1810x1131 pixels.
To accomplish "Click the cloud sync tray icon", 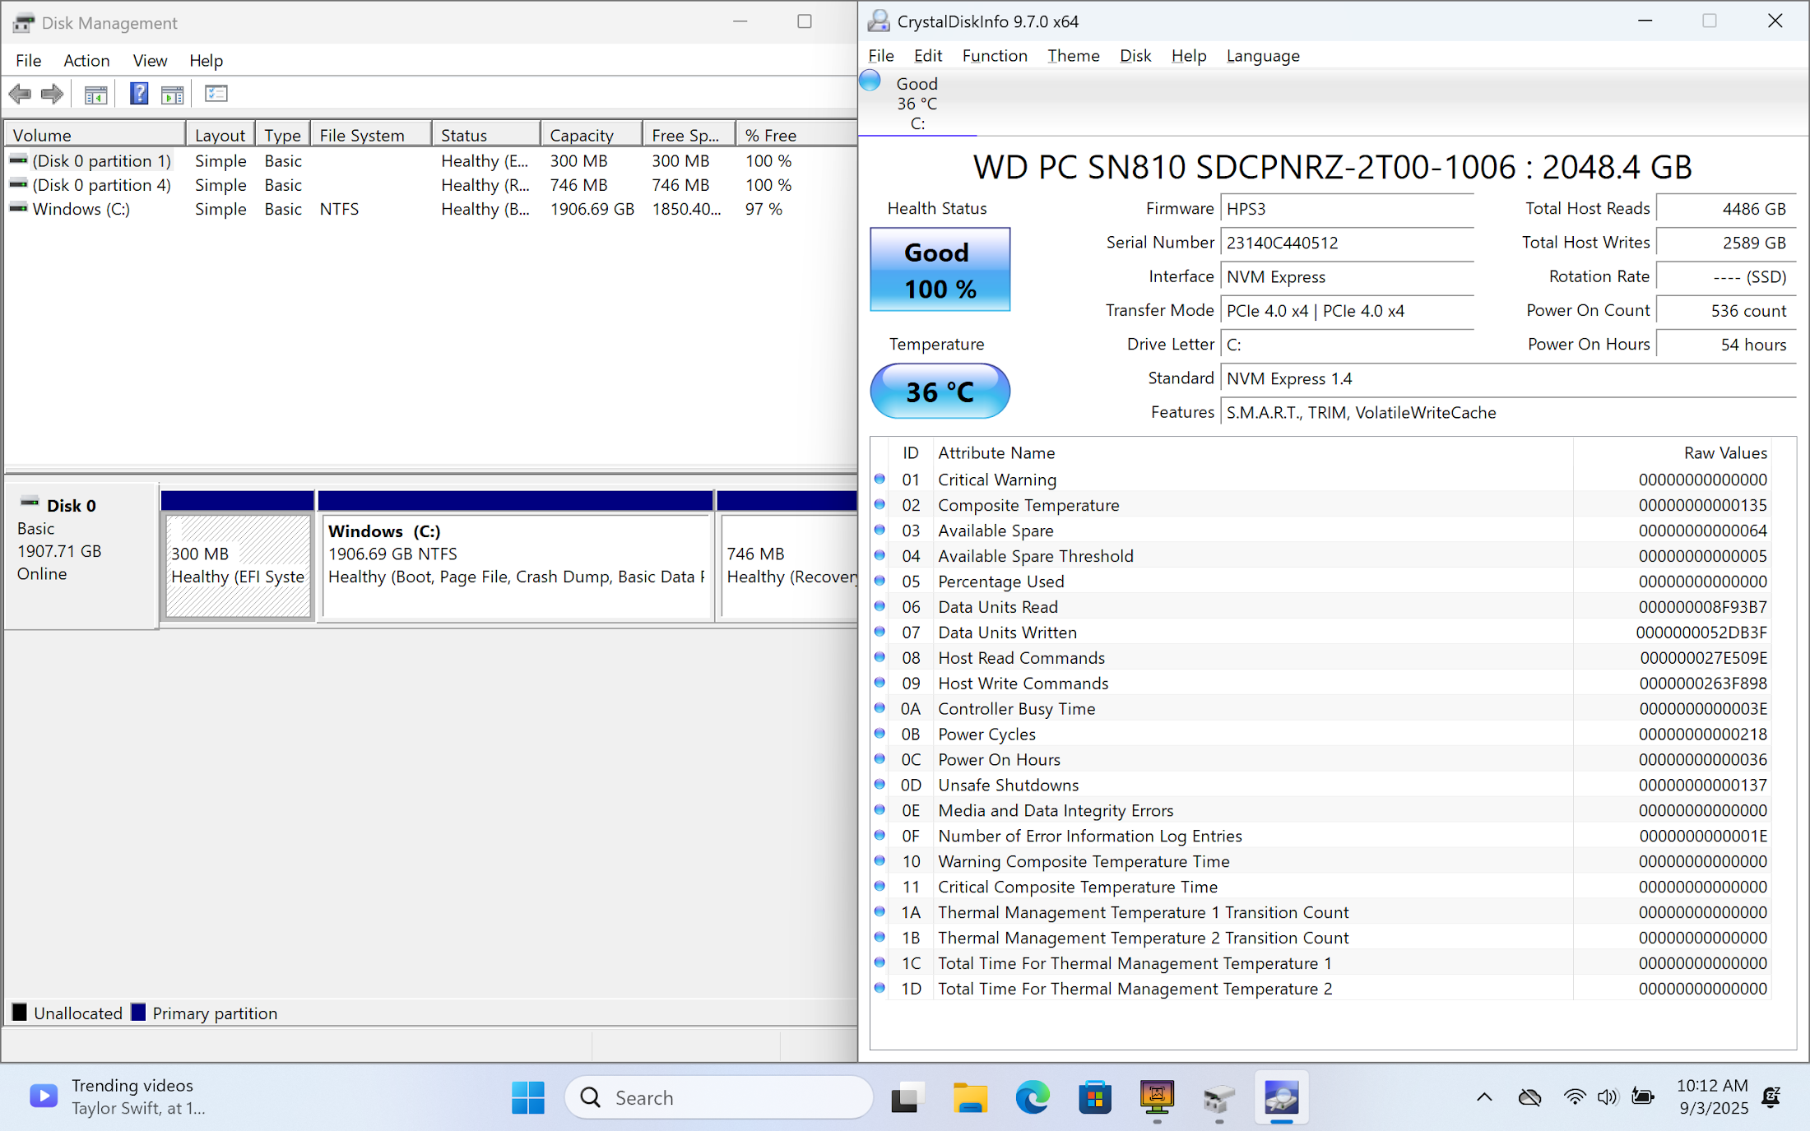I will pyautogui.click(x=1529, y=1096).
